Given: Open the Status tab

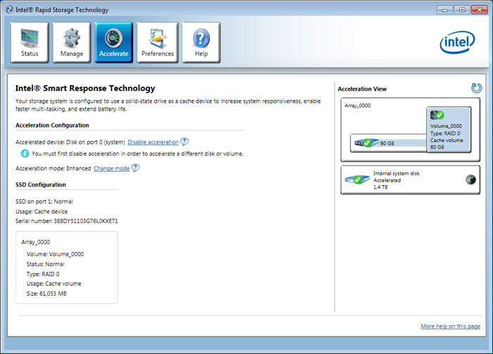Looking at the screenshot, I should tap(30, 42).
